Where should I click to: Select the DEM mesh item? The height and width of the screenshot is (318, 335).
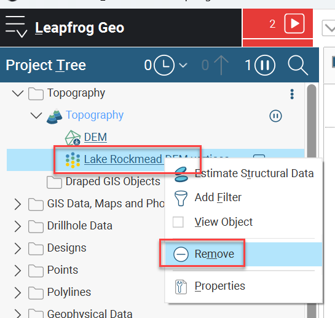coord(95,137)
